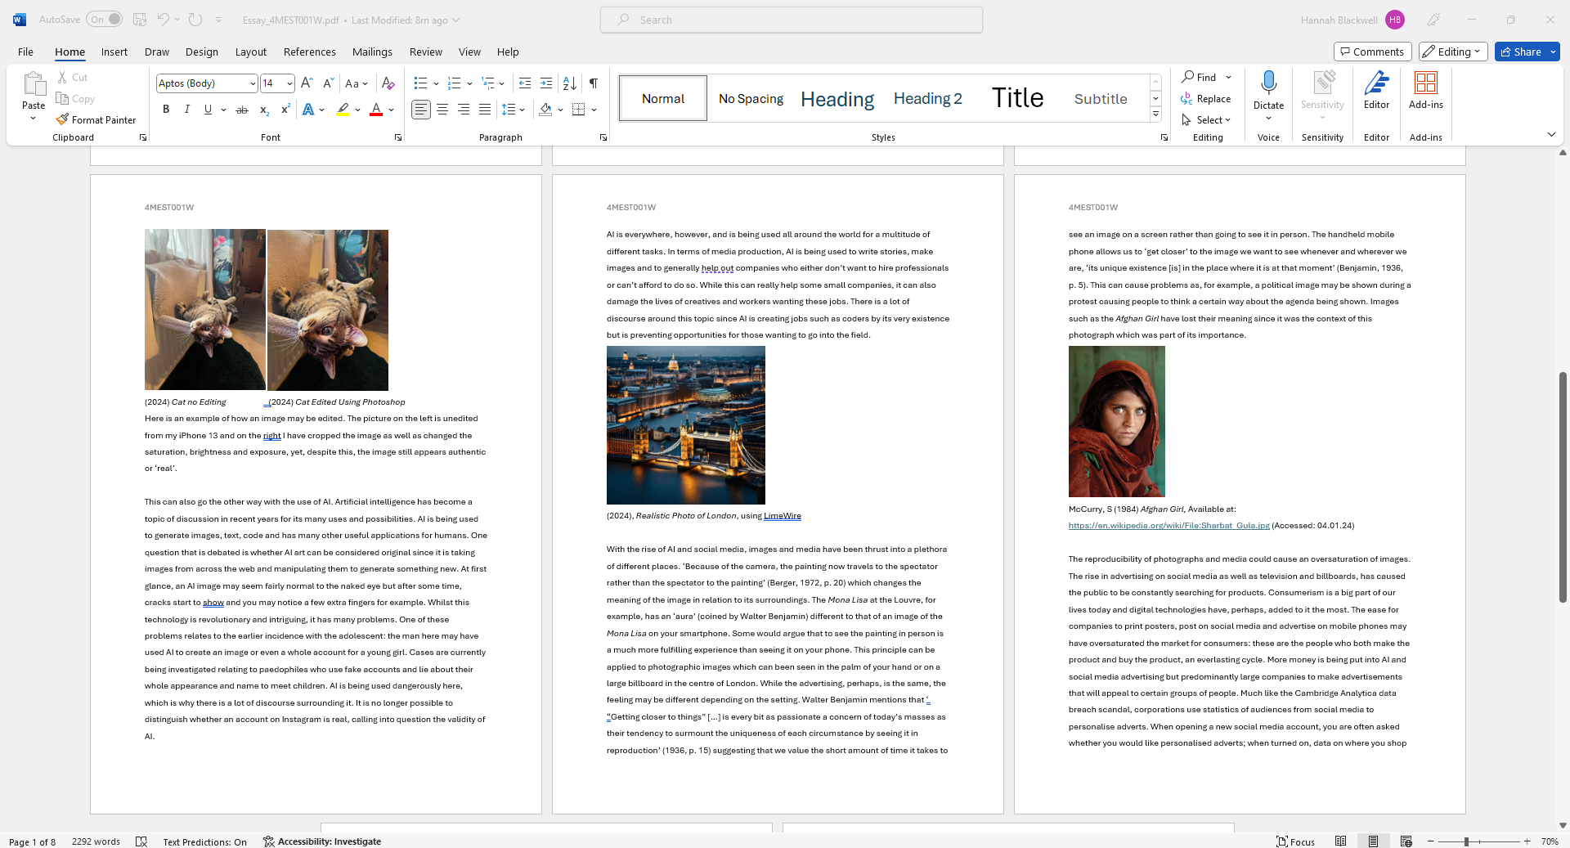Toggle Bold formatting
The height and width of the screenshot is (848, 1570).
coord(166,110)
